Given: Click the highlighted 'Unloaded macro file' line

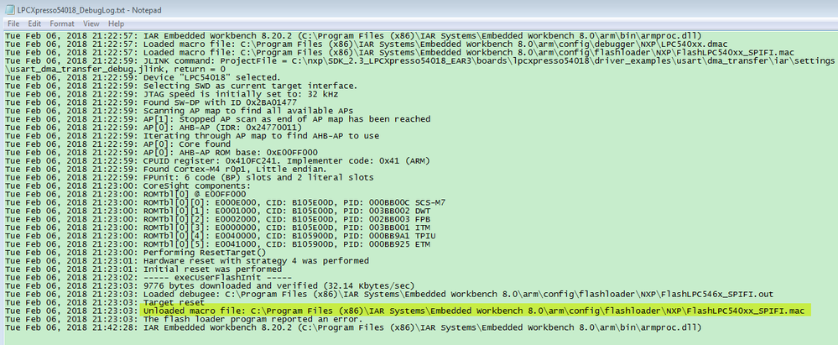Looking at the screenshot, I should pos(475,311).
